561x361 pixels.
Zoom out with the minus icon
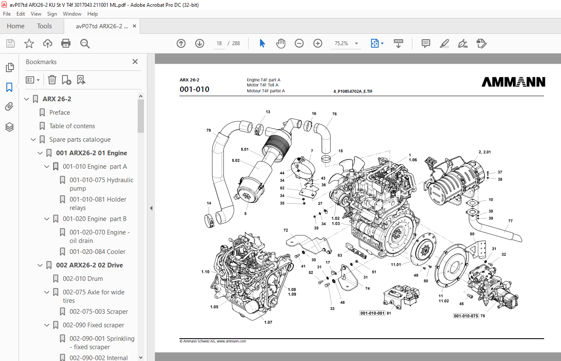pyautogui.click(x=299, y=43)
